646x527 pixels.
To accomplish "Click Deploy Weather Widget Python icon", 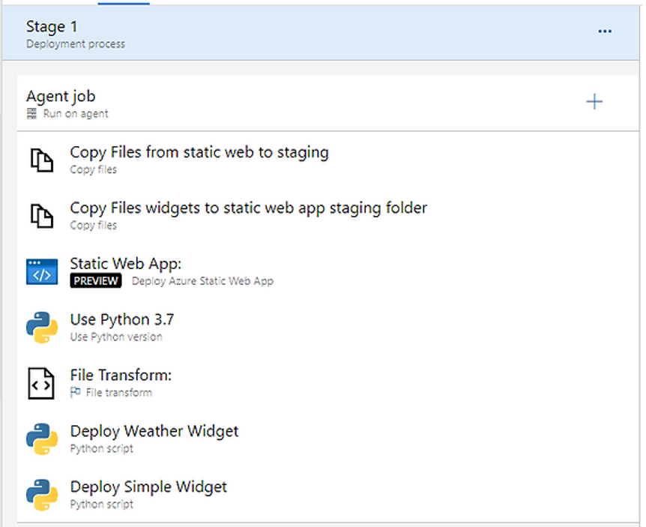I will [42, 439].
